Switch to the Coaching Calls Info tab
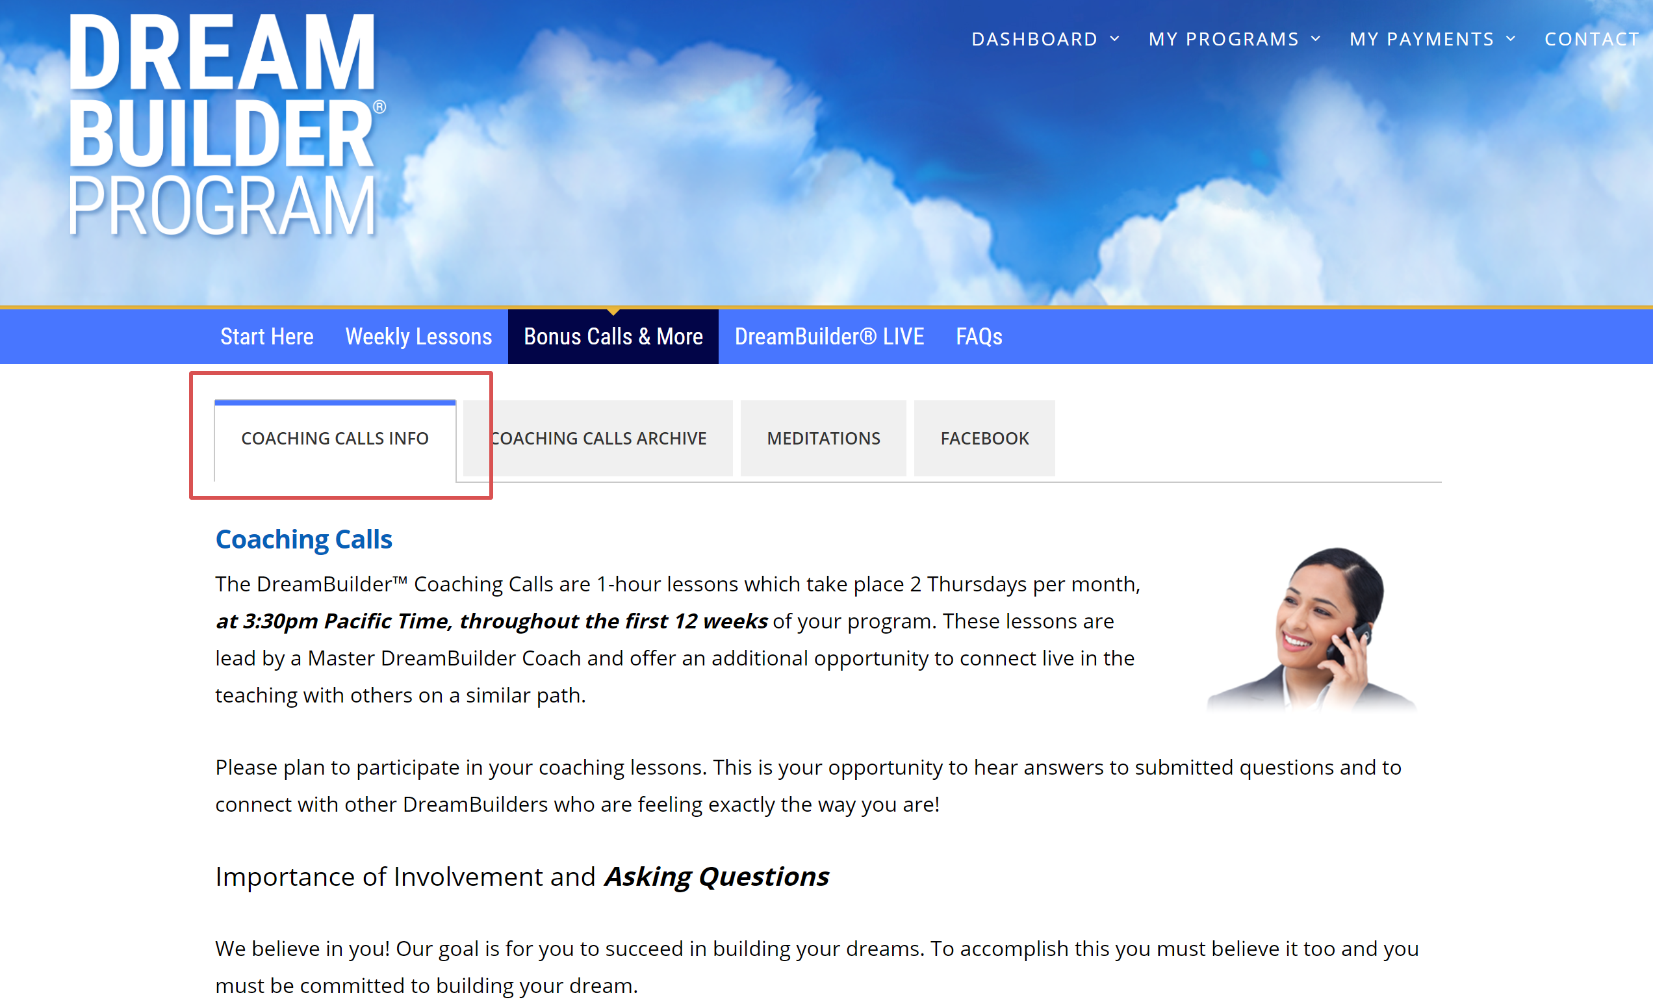Screen dimensions: 1653x1006 (x=335, y=438)
